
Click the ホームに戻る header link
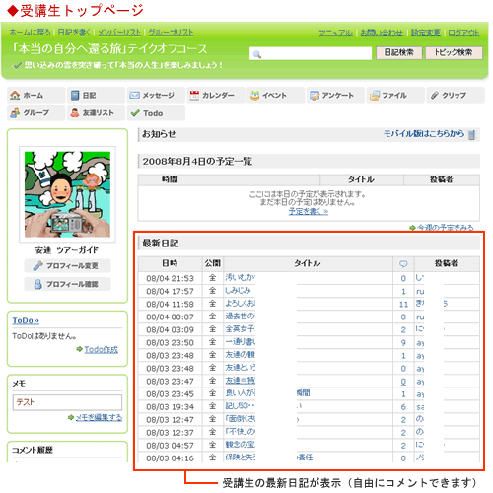pos(31,33)
